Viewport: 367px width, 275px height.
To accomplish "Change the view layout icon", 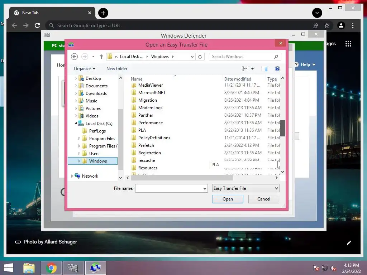I will [x=244, y=69].
